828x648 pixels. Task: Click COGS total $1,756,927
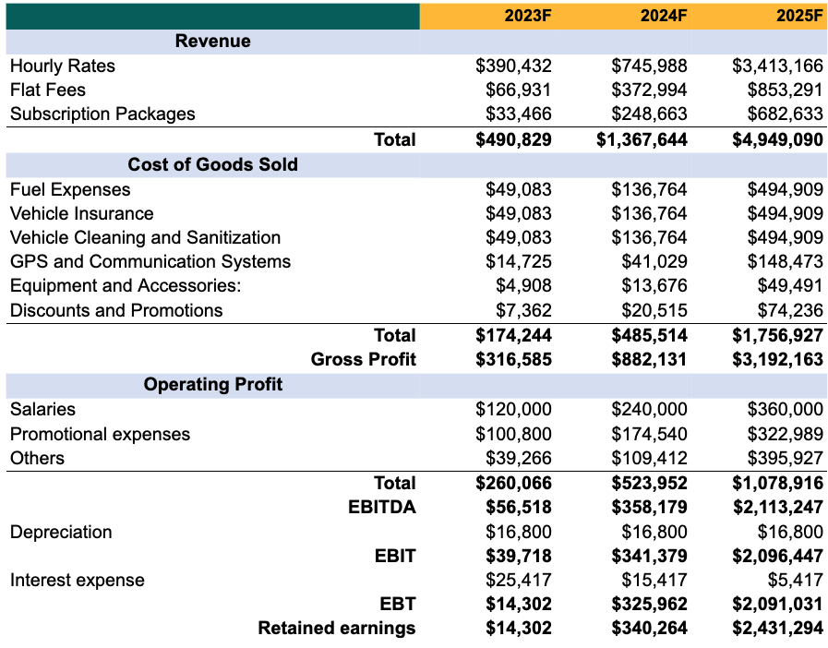[777, 336]
